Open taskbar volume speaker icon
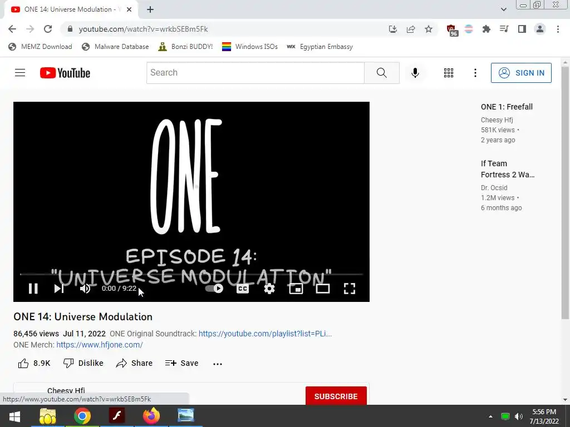570x427 pixels. tap(519, 416)
